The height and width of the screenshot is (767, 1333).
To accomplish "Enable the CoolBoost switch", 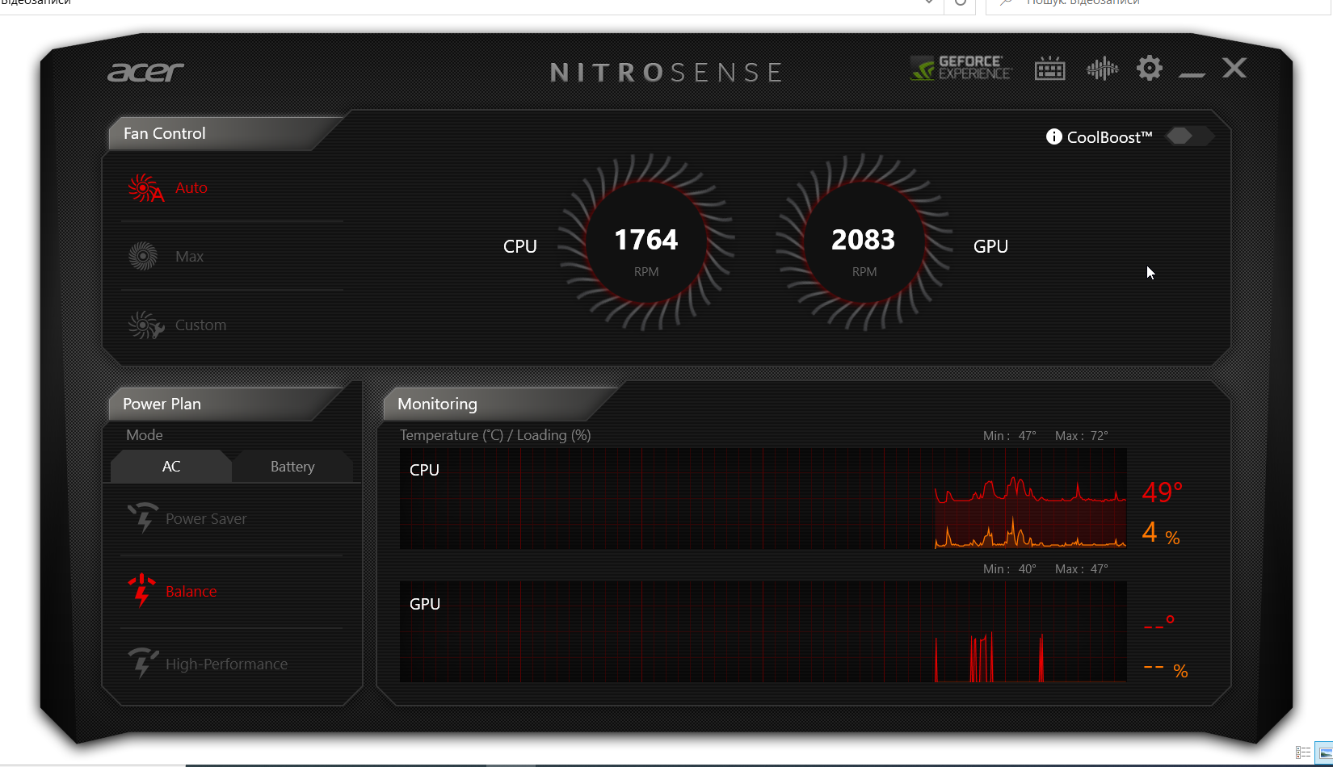I will (x=1188, y=136).
